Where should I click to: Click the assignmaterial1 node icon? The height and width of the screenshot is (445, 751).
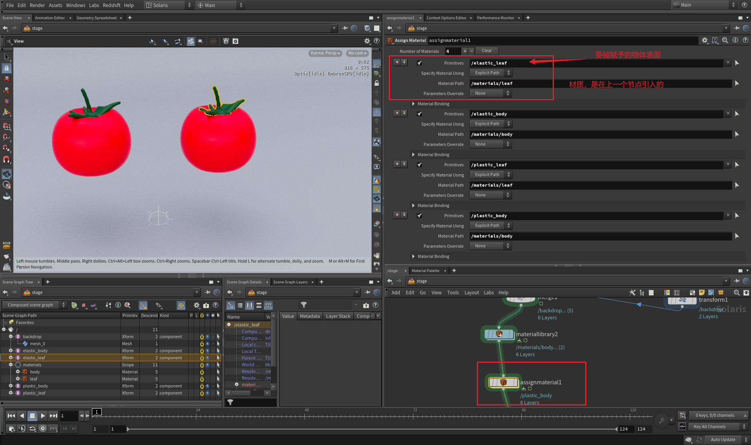[503, 382]
